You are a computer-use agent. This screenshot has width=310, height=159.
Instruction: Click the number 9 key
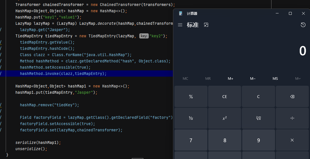(258, 140)
